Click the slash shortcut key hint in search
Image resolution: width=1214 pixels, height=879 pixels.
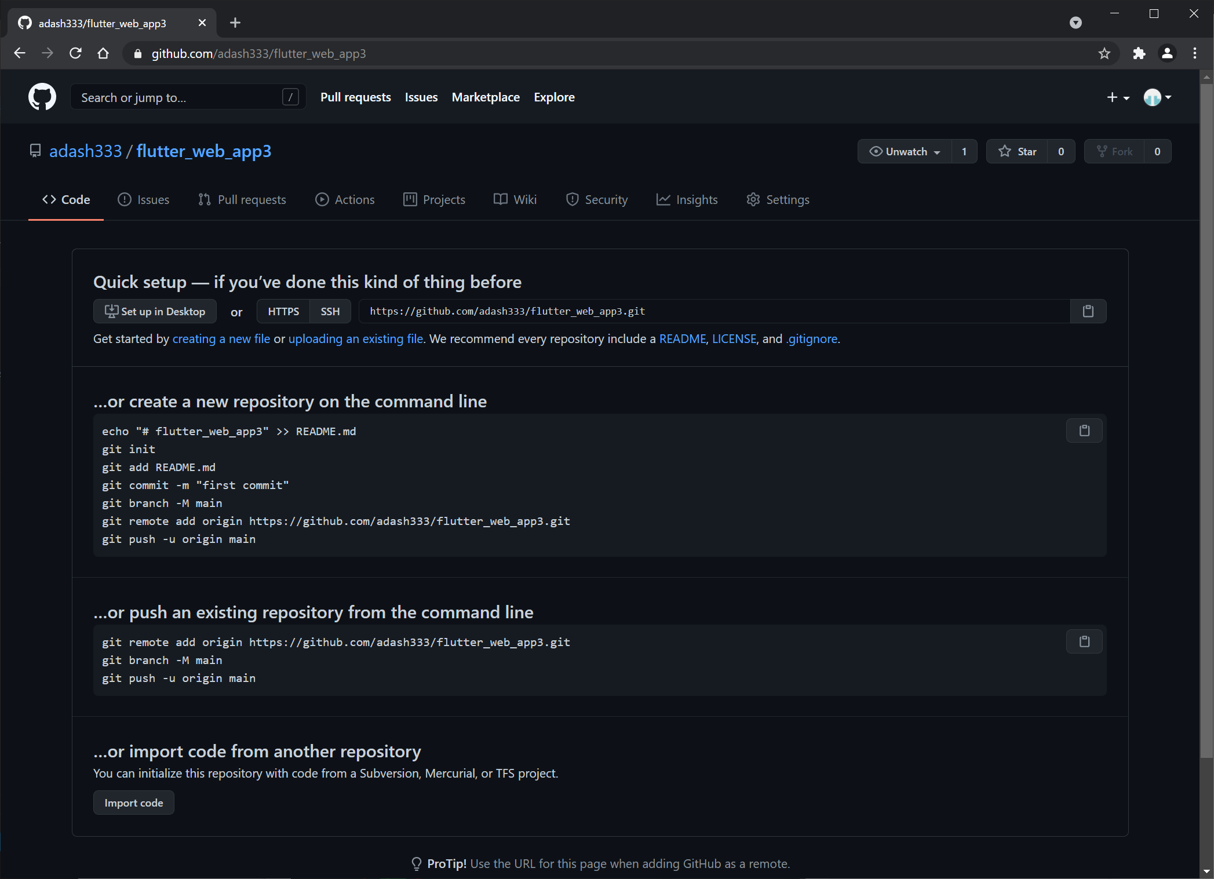pos(290,97)
